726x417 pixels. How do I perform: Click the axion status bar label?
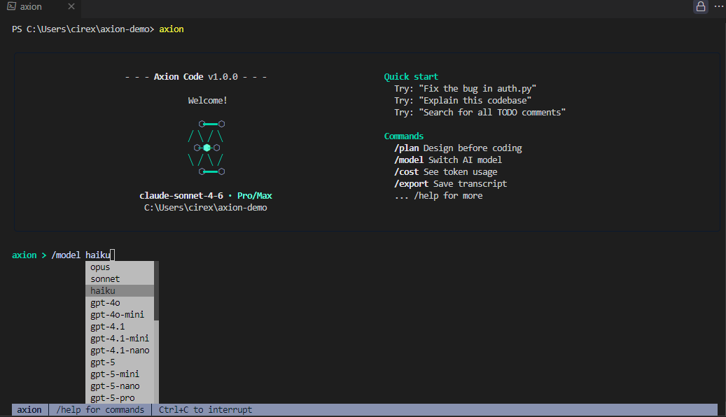tap(29, 410)
